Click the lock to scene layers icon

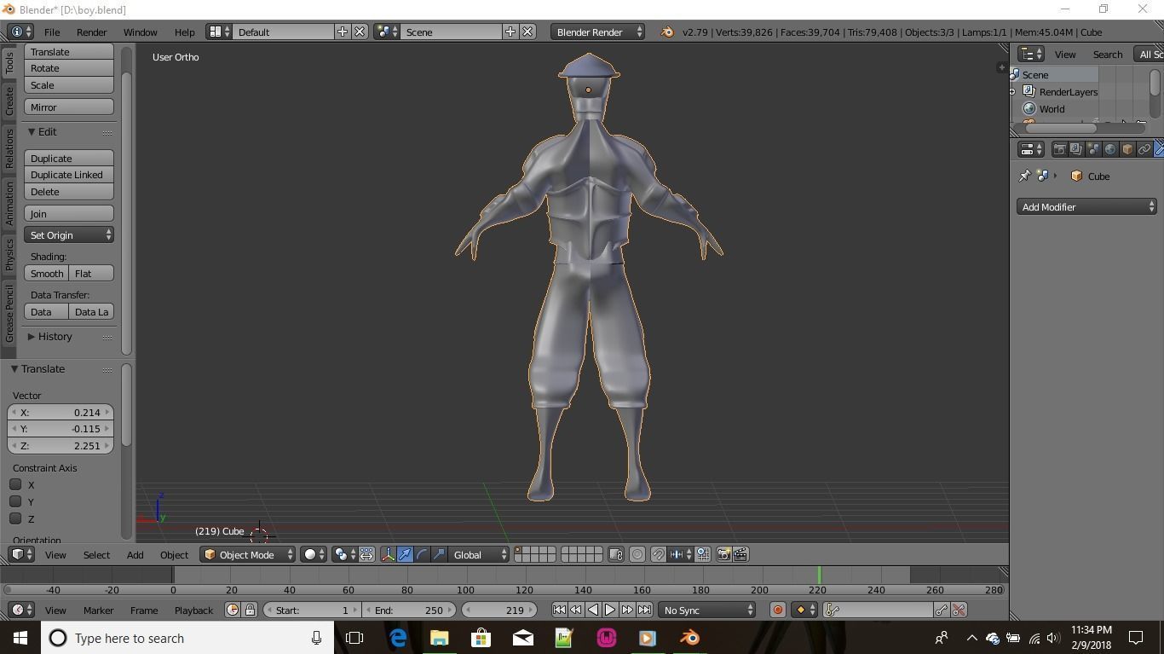pos(616,555)
